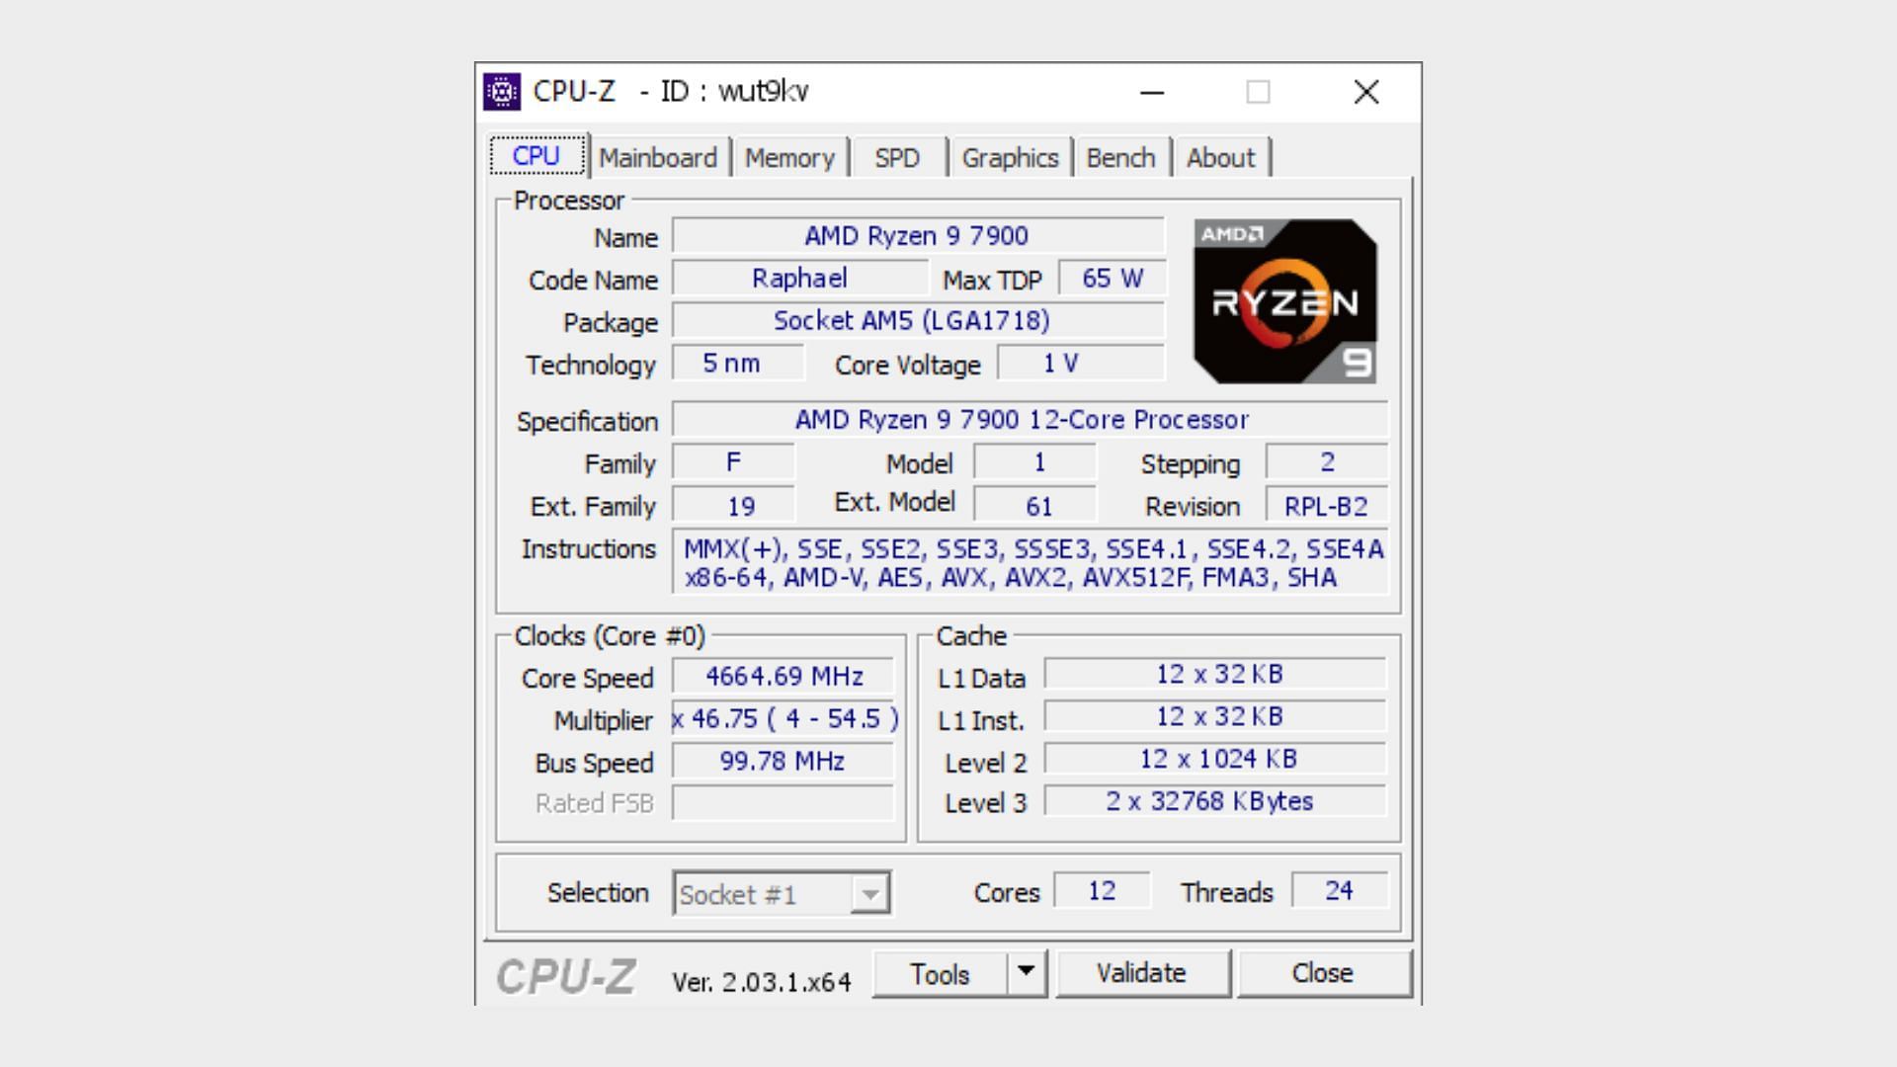Open the Mainboard tab
1897x1067 pixels.
coord(655,156)
